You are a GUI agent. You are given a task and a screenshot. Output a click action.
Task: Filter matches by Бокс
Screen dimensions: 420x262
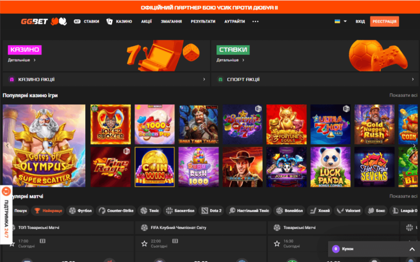(x=377, y=211)
